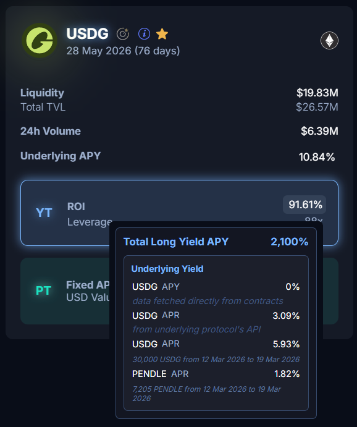The image size is (357, 427).
Task: Open the blue info icon next to USDG
Action: pos(144,34)
